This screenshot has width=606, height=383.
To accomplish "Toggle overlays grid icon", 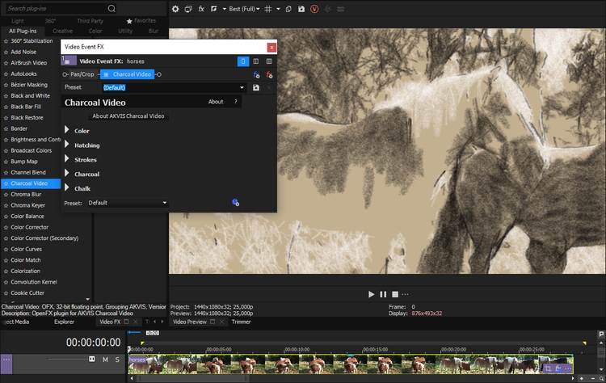I will (x=267, y=9).
